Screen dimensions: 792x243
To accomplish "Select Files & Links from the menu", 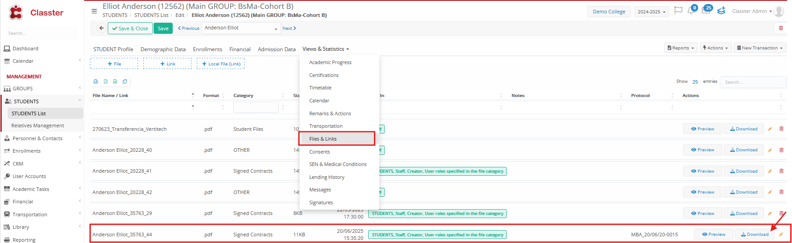I will tap(323, 139).
